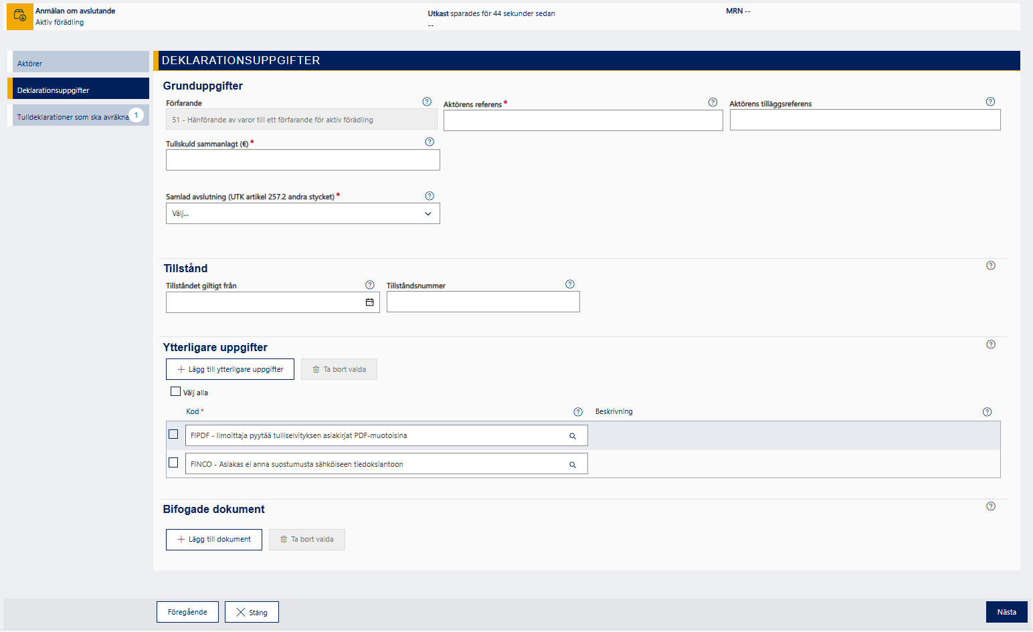Expand the Samlad avslutning dropdown

302,214
